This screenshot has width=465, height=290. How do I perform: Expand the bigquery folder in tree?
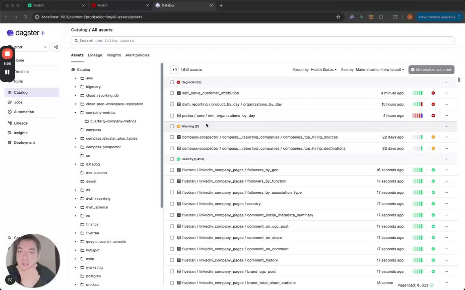click(75, 87)
